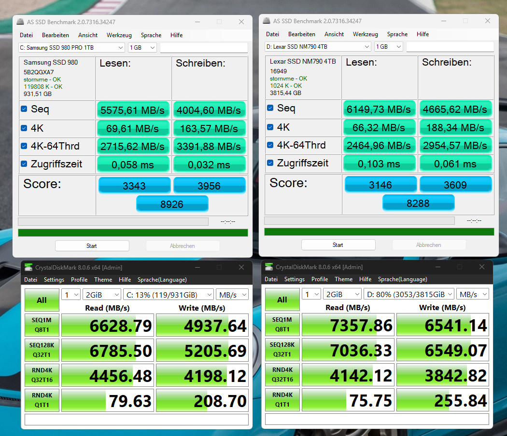507x436 pixels.
Task: Run RND4K Q1T1 test on D: drive
Action: tap(282, 399)
